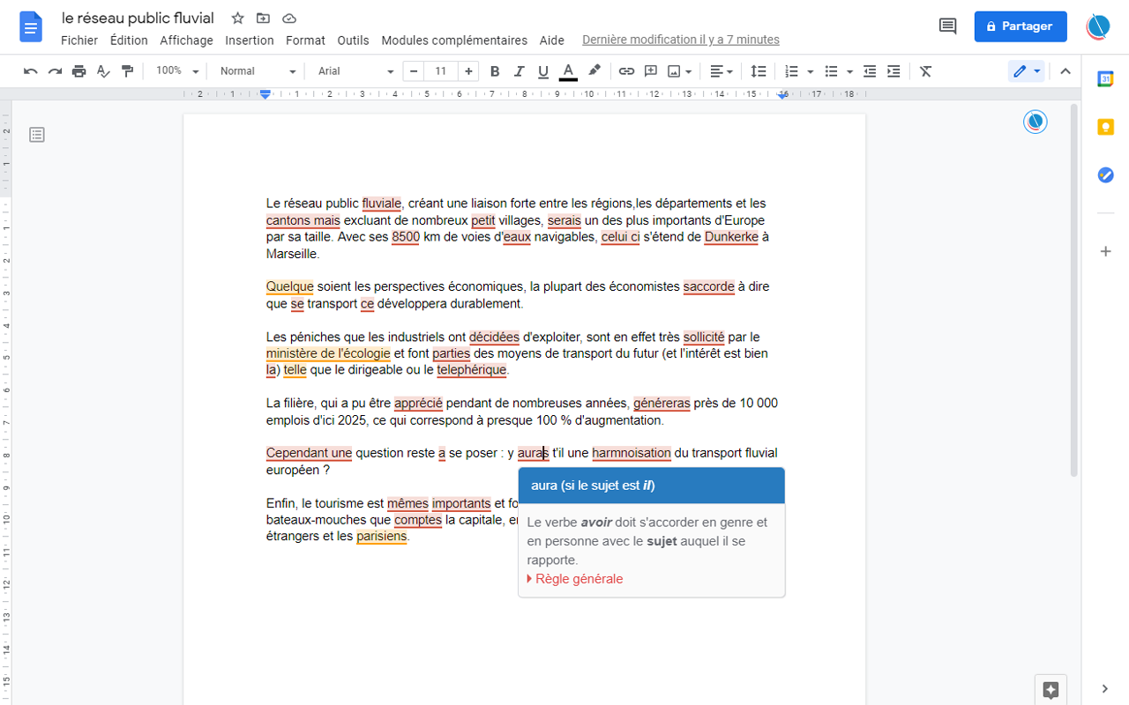Open comment history
Image resolution: width=1129 pixels, height=705 pixels.
tap(947, 26)
